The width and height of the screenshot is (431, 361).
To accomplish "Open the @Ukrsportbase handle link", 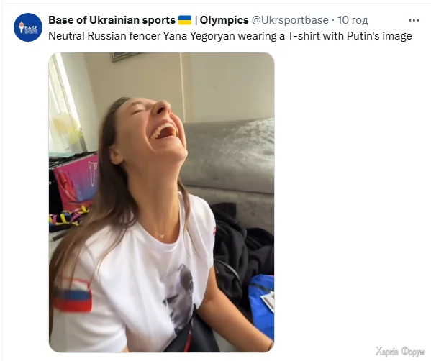I will [290, 20].
